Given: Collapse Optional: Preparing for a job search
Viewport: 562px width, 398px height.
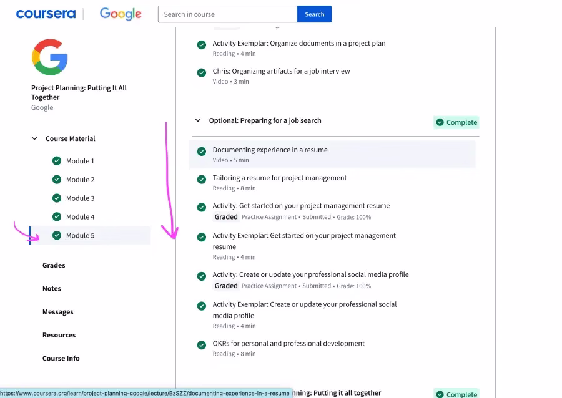Looking at the screenshot, I should 198,120.
